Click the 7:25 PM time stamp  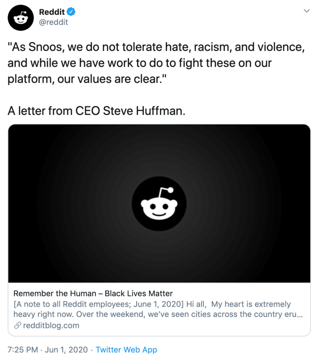click(x=23, y=350)
